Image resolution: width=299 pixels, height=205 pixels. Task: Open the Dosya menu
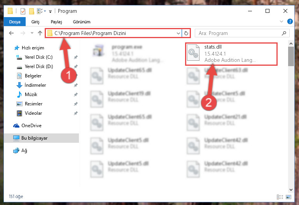(15, 22)
